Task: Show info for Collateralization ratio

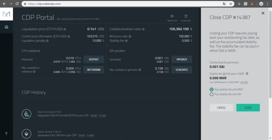Action: click(143, 29)
